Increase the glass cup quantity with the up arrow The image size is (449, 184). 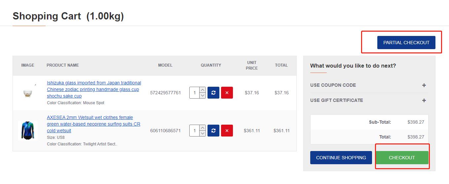coord(203,90)
